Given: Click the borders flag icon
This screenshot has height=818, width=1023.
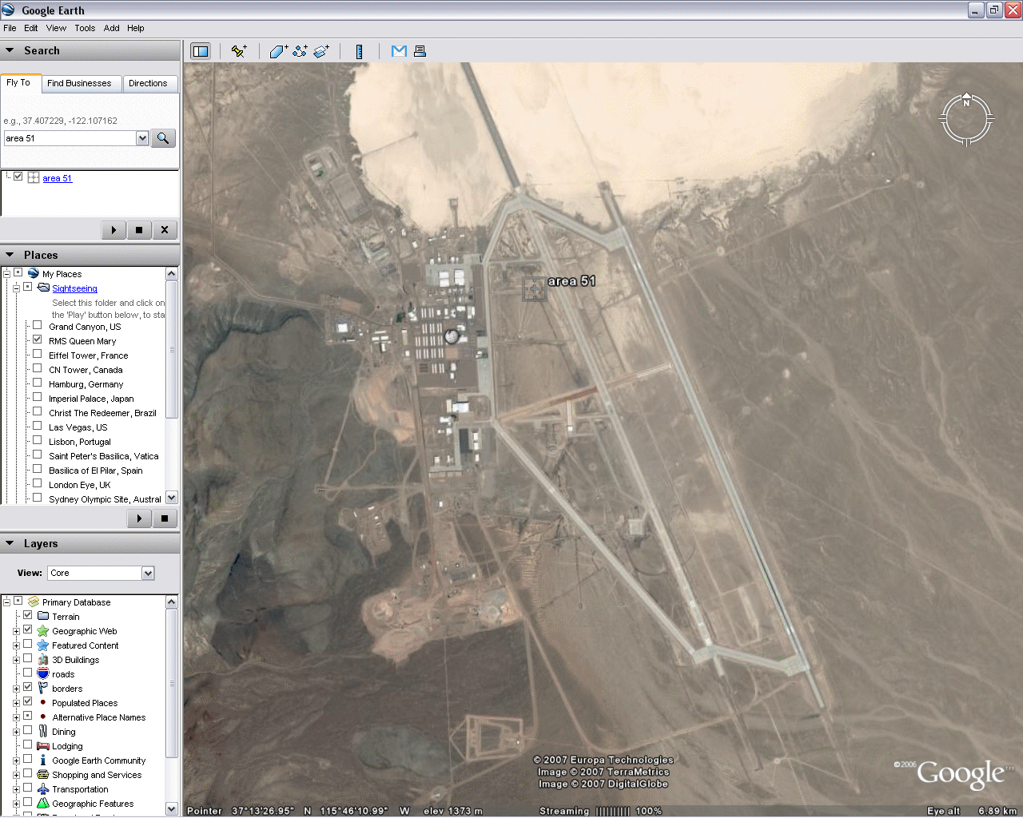Looking at the screenshot, I should point(43,689).
